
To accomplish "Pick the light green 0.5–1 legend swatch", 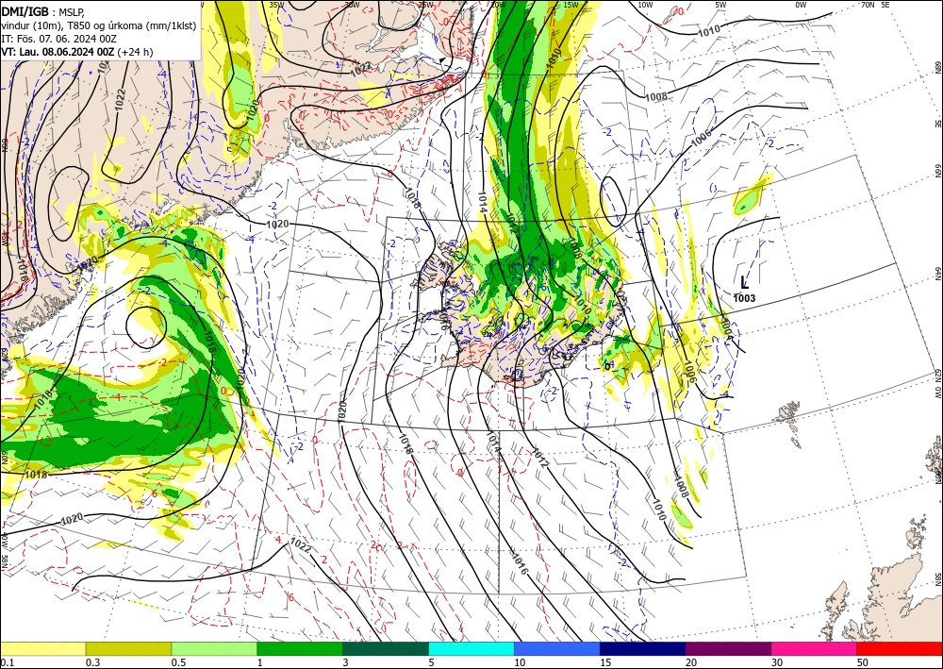I will point(214,648).
